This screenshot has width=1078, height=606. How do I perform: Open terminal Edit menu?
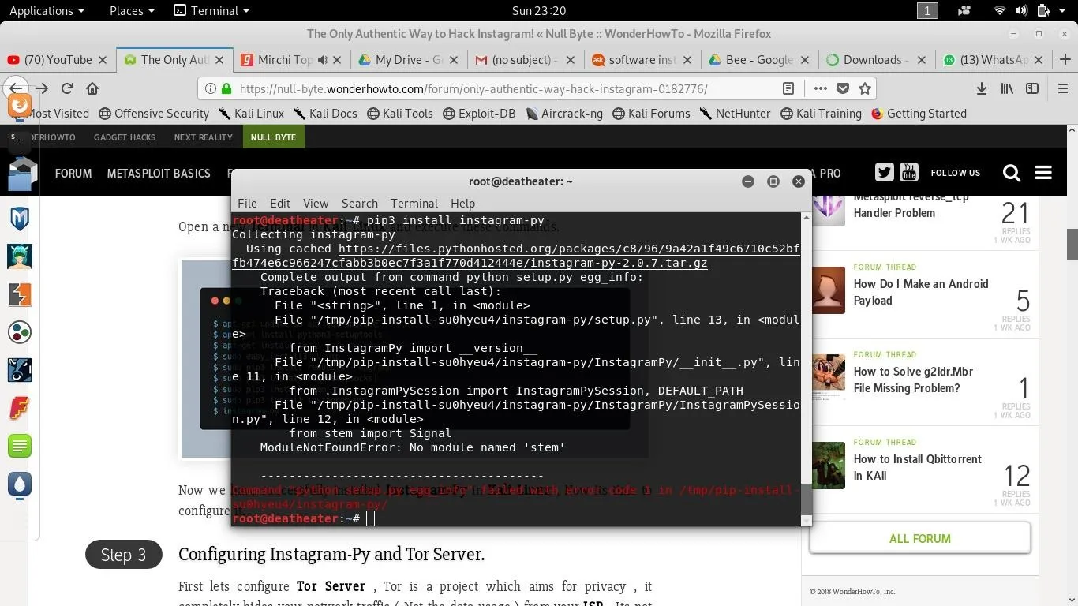279,203
